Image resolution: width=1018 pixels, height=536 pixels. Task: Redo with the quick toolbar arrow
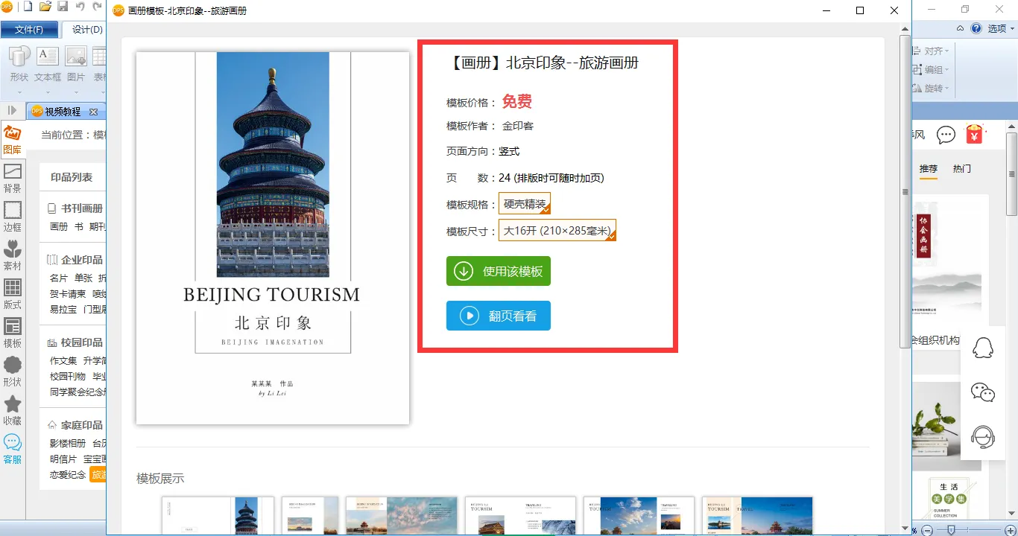[98, 7]
